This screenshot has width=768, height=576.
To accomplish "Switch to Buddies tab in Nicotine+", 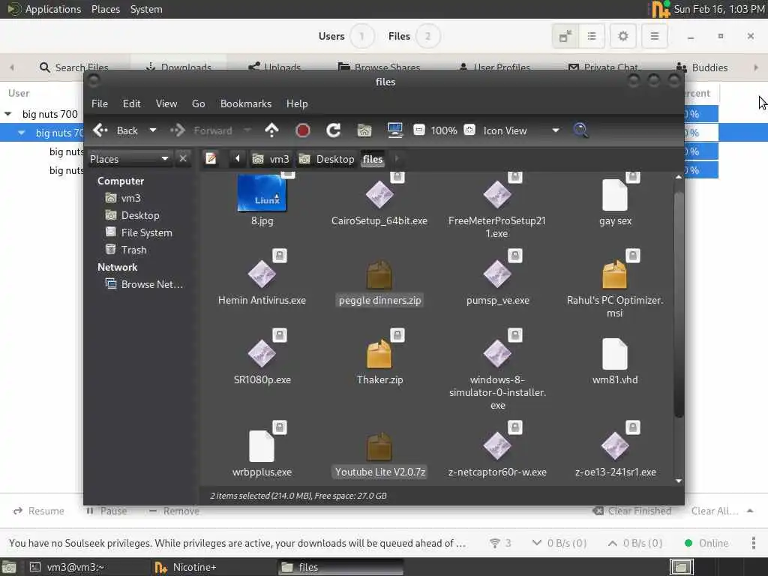I will 702,67.
